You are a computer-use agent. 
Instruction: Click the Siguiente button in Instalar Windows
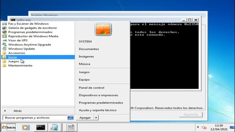(191, 115)
